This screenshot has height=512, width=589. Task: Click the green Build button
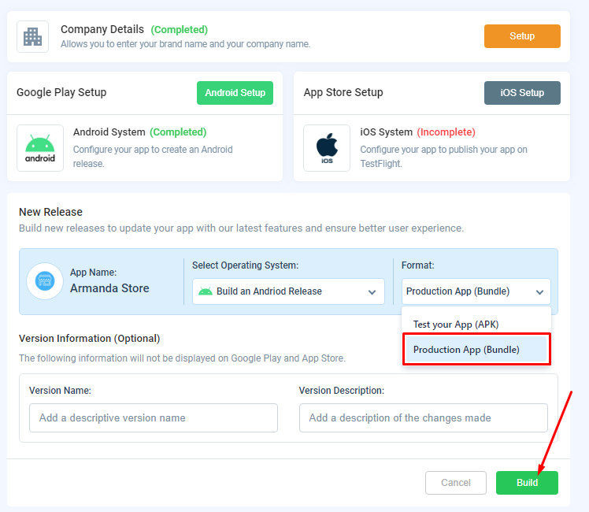coord(527,483)
